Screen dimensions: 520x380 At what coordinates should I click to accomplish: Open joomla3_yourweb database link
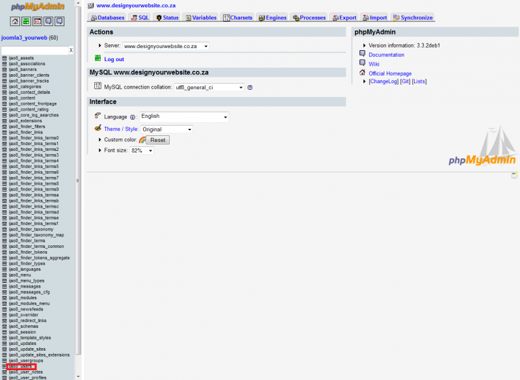pos(24,38)
